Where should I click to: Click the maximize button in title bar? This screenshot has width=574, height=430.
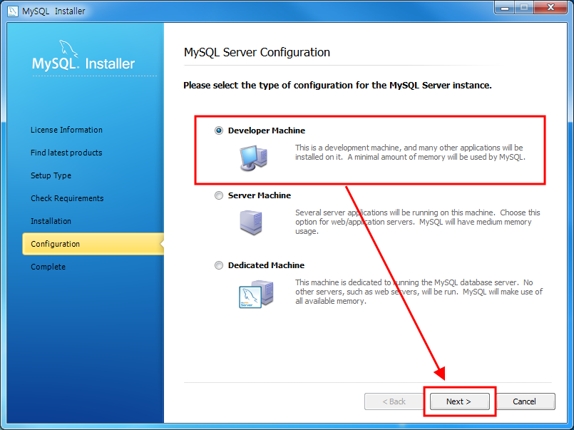click(524, 8)
